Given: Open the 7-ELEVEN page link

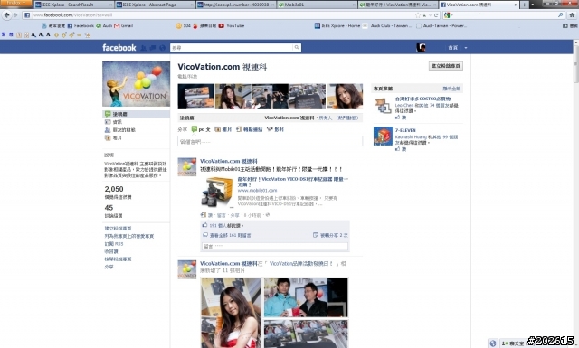Looking at the screenshot, I should point(405,130).
